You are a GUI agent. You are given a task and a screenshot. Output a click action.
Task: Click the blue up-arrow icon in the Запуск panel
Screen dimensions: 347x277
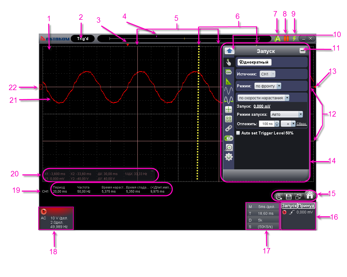tap(229, 51)
